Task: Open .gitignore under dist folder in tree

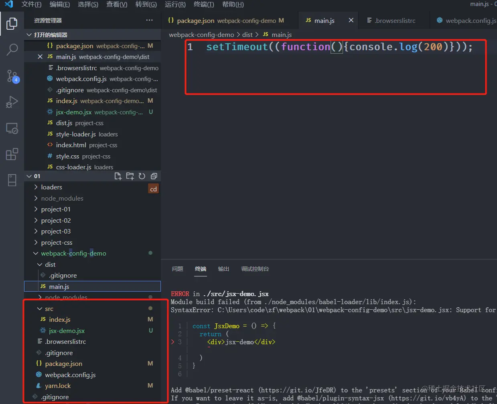Action: (92, 276)
